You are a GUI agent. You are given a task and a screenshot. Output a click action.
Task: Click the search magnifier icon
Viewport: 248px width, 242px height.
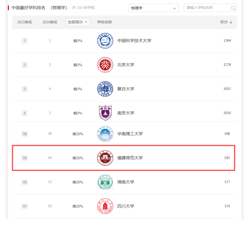pyautogui.click(x=233, y=8)
